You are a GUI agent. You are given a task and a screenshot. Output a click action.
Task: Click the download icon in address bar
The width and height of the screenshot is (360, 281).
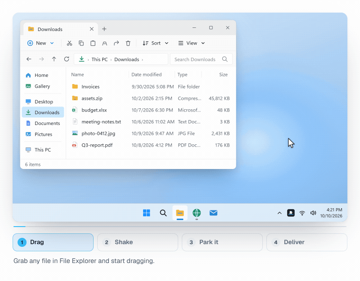tap(81, 59)
